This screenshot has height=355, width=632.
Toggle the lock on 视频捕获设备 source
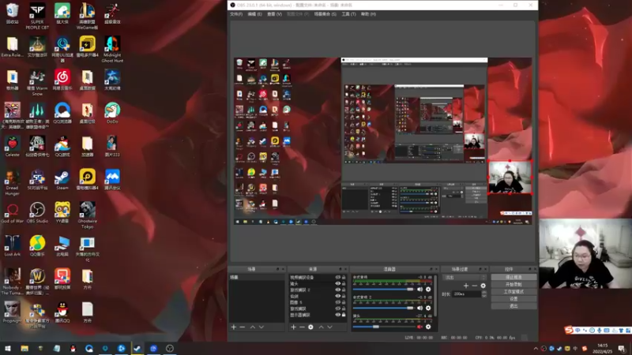click(344, 278)
